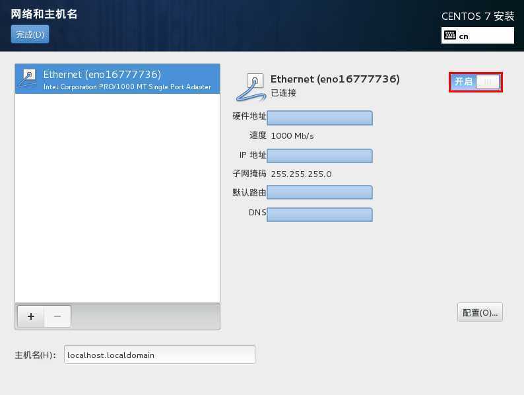This screenshot has width=524, height=395.
Task: Open the cn keyboard layout indicator
Action: point(478,36)
